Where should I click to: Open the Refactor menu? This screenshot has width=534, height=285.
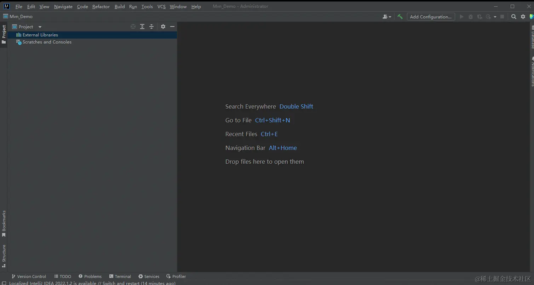click(101, 6)
